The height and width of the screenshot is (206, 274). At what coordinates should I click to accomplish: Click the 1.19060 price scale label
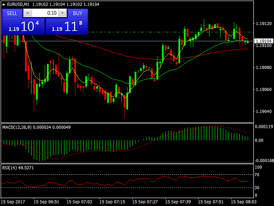coord(263,90)
